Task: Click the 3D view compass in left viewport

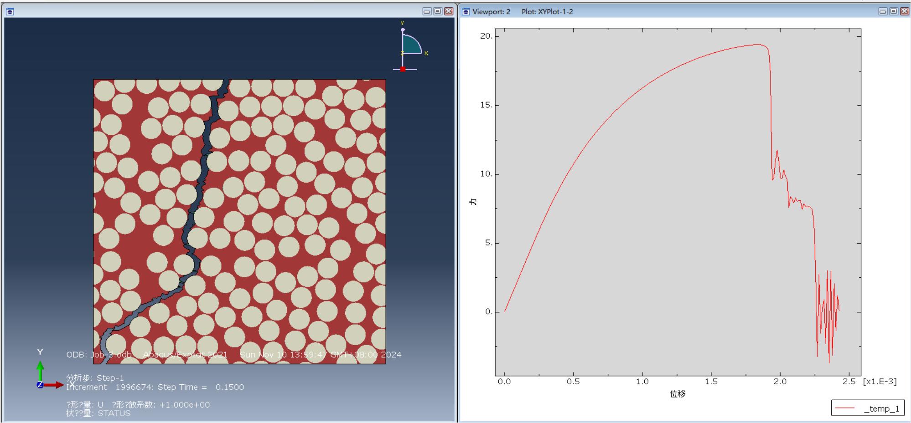Action: 409,47
